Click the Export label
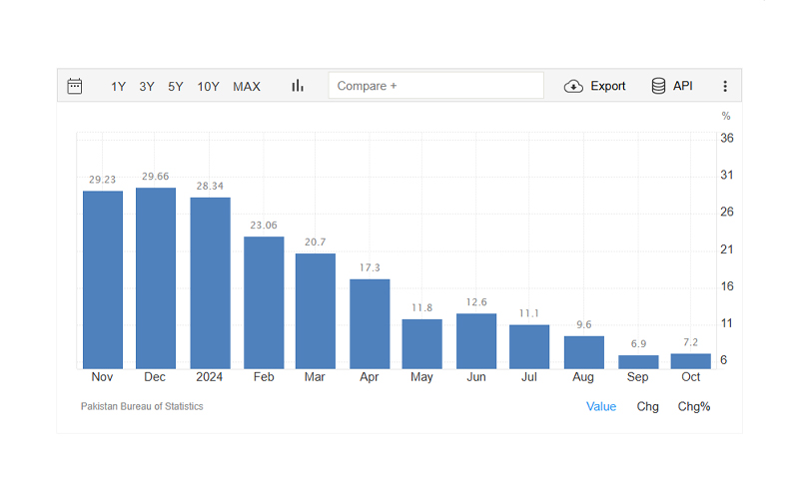The image size is (799, 479). coord(608,86)
